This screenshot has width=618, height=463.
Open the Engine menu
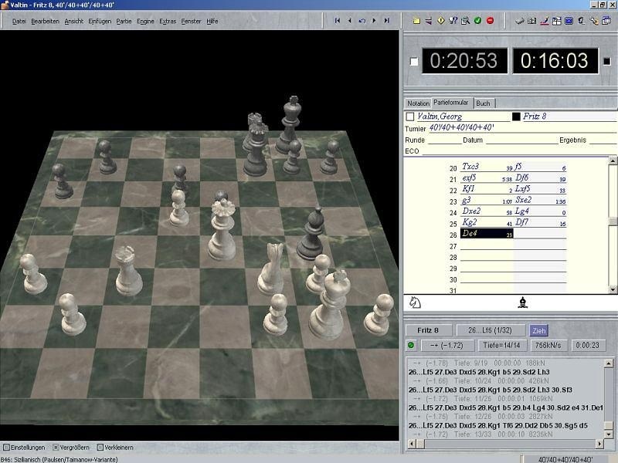(x=145, y=21)
